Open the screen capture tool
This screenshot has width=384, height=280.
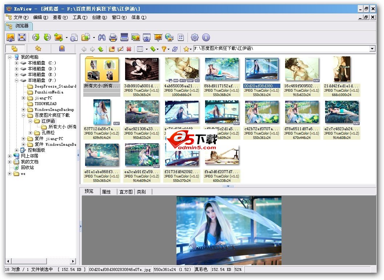point(146,37)
